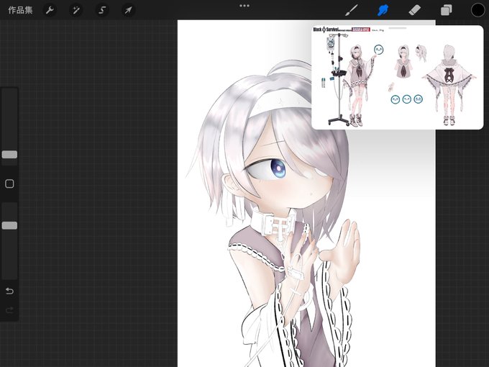
Task: Activate the Selection tool
Action: tap(102, 10)
